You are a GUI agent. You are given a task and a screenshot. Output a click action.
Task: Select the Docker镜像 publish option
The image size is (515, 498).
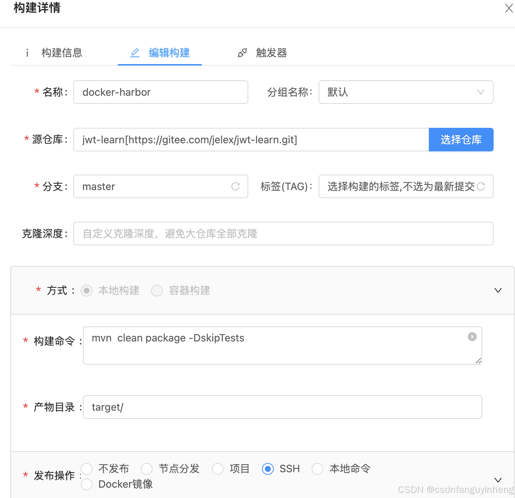click(x=87, y=484)
